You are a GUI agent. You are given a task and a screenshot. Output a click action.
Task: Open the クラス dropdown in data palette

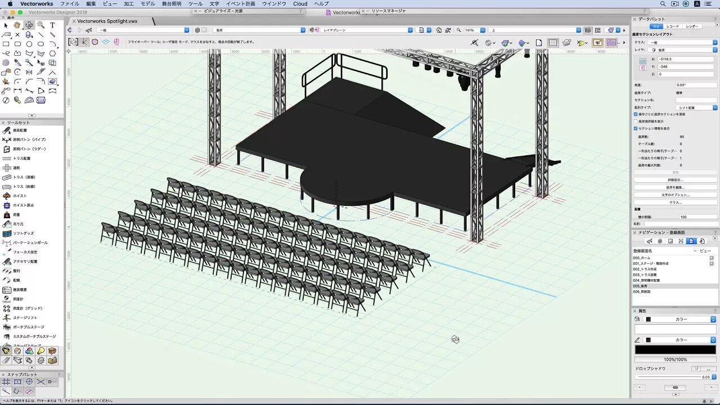click(683, 42)
